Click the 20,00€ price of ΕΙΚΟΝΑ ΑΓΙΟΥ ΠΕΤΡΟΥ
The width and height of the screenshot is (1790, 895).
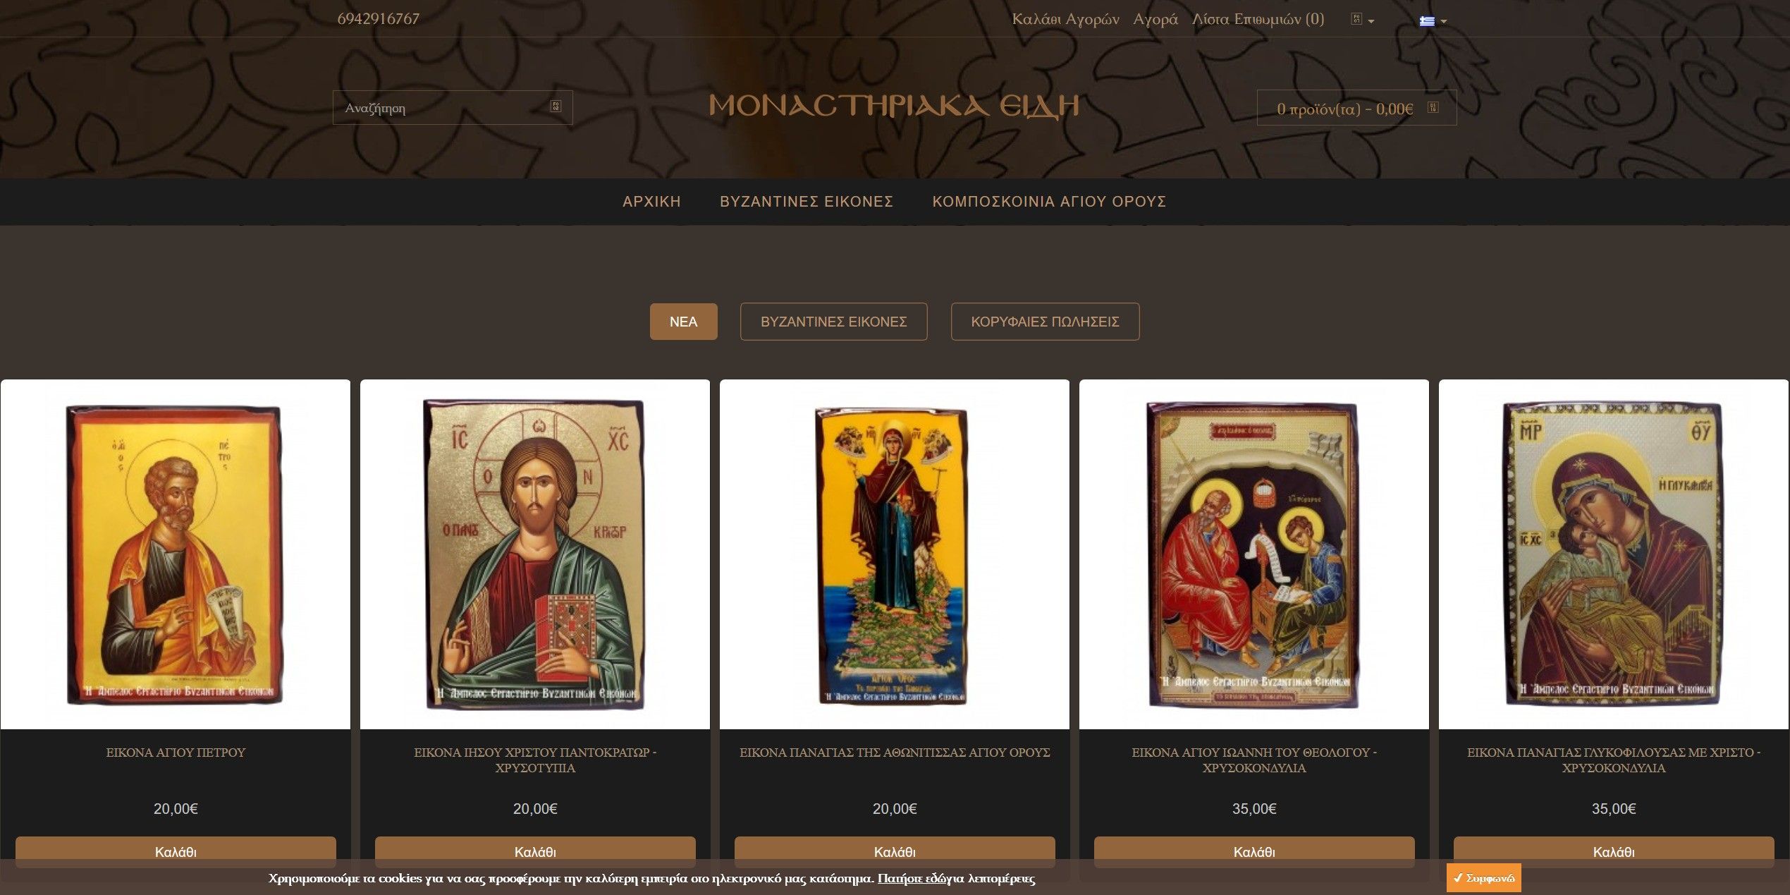(x=176, y=809)
